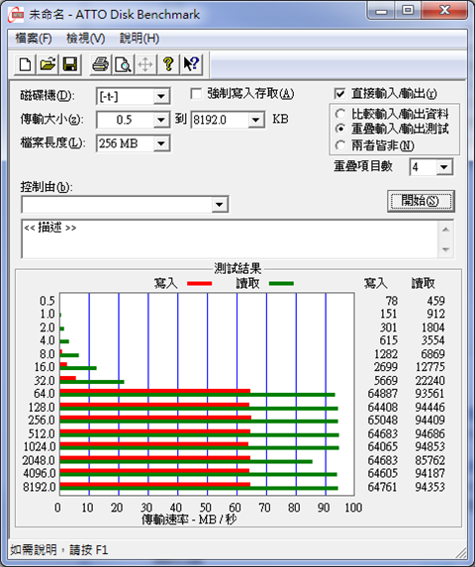Open the 檔案(F) menu
The image size is (475, 567).
point(34,39)
